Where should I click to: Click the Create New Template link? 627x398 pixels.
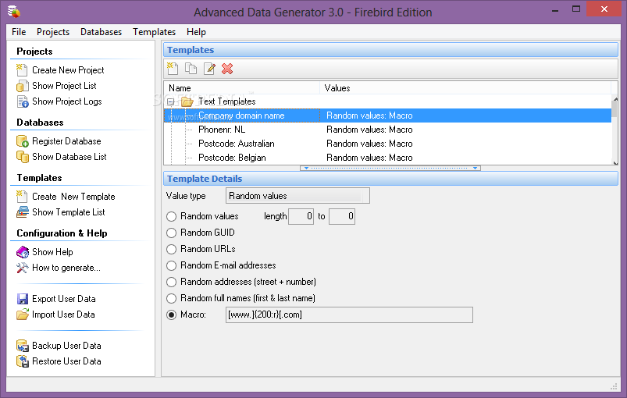point(73,197)
